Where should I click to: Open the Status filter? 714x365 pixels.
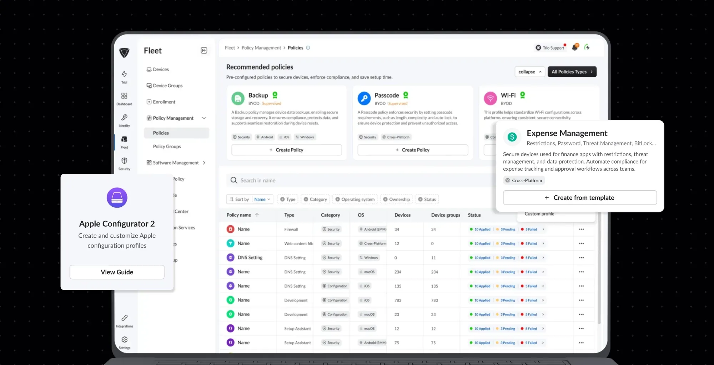(427, 199)
